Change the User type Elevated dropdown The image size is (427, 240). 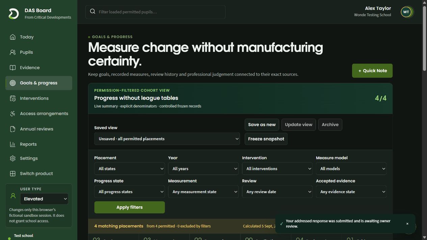pos(44,199)
